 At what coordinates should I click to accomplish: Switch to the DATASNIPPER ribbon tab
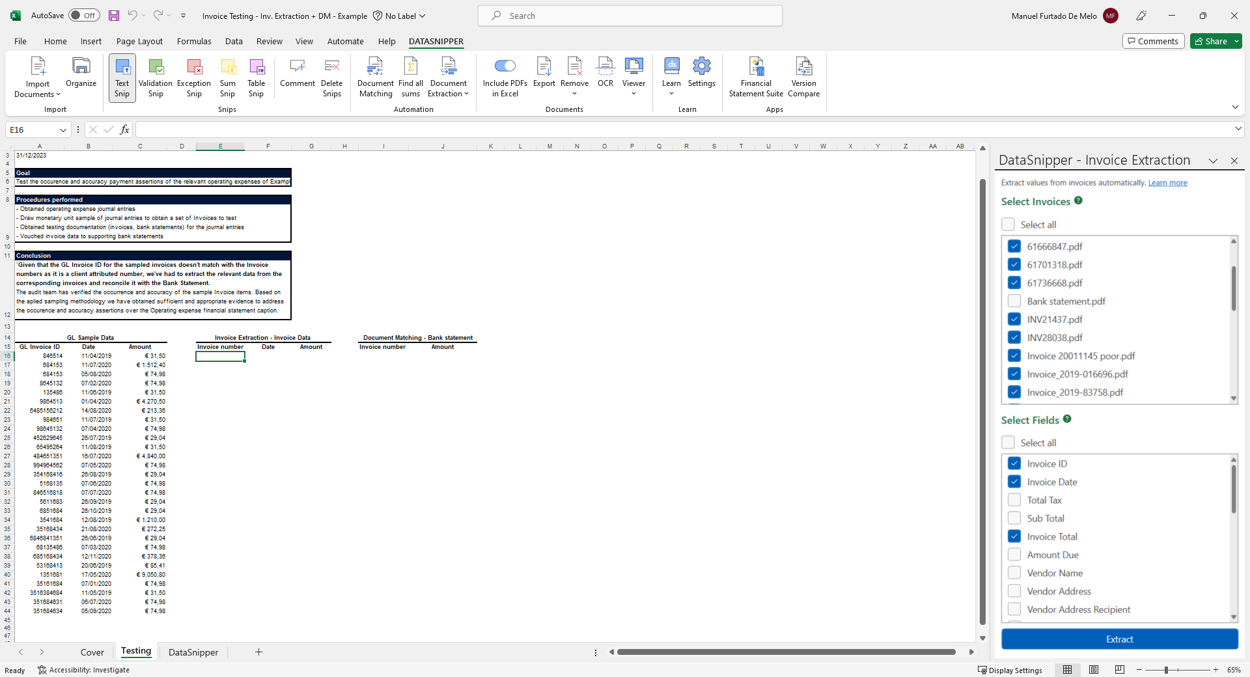436,41
